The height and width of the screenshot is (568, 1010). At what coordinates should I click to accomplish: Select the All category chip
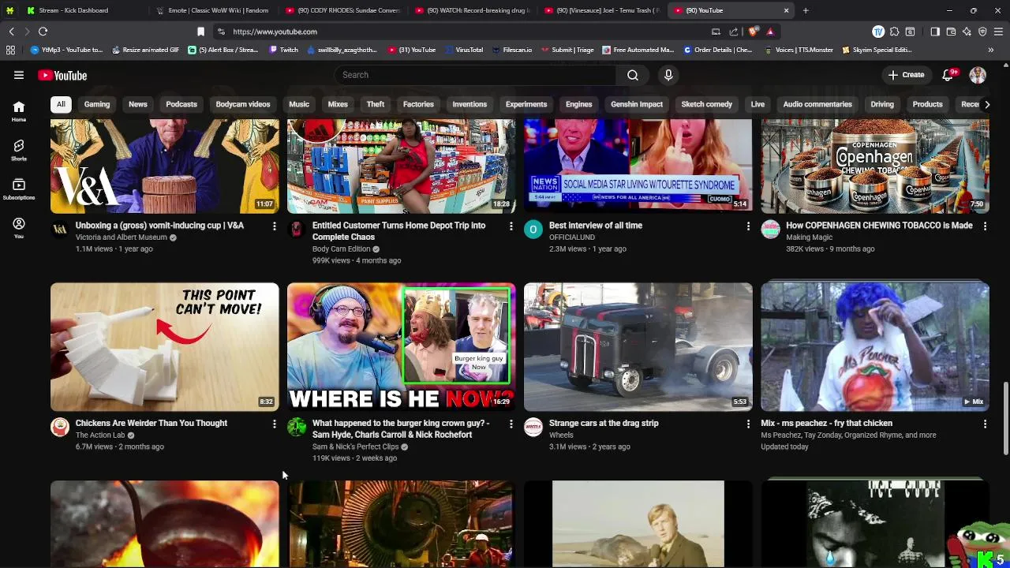click(61, 104)
